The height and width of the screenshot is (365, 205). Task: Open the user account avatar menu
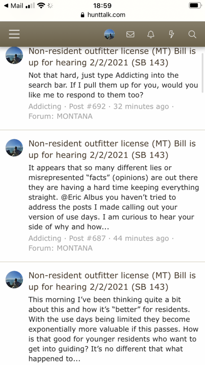[109, 34]
